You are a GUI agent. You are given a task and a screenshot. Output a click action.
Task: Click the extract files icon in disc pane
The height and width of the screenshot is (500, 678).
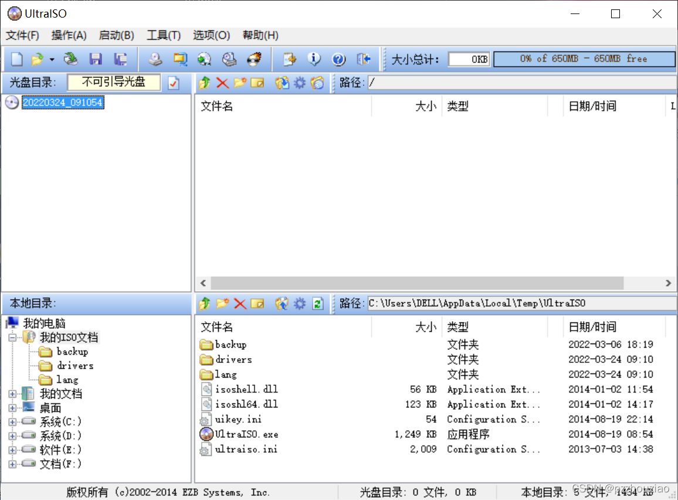point(282,82)
